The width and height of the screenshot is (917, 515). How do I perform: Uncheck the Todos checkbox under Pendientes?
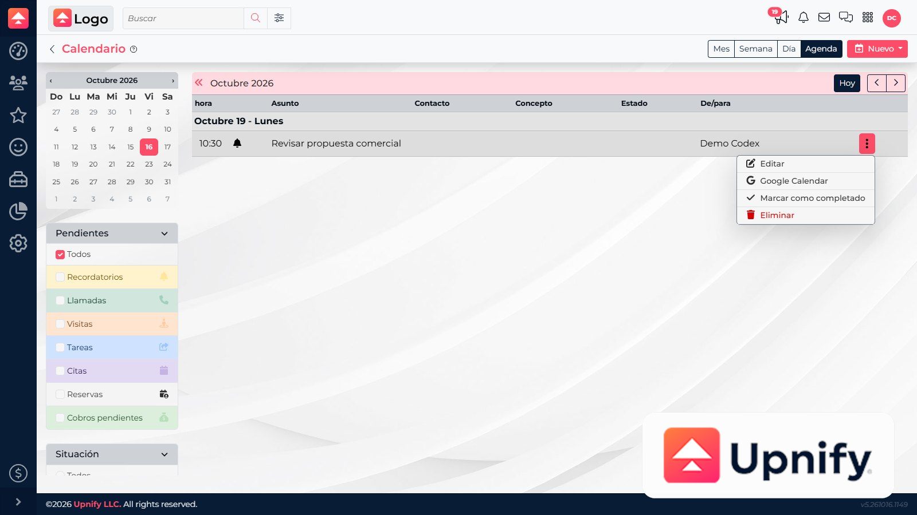[x=60, y=255]
